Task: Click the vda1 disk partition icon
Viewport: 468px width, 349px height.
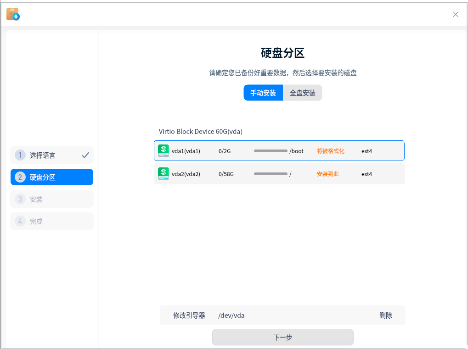Action: 164,151
